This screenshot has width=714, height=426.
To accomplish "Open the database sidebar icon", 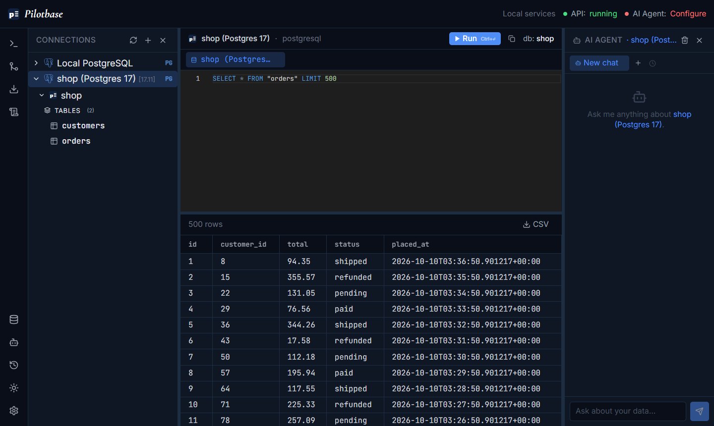I will [14, 319].
